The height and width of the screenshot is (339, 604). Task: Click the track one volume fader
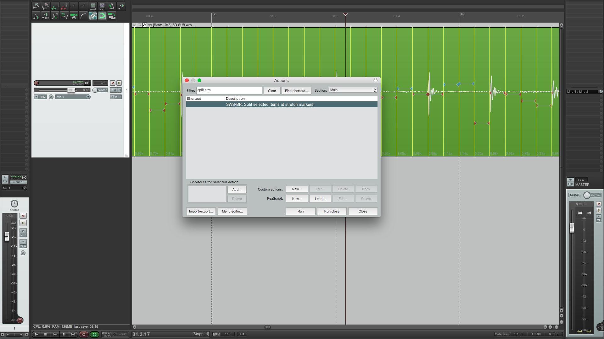coord(71,90)
